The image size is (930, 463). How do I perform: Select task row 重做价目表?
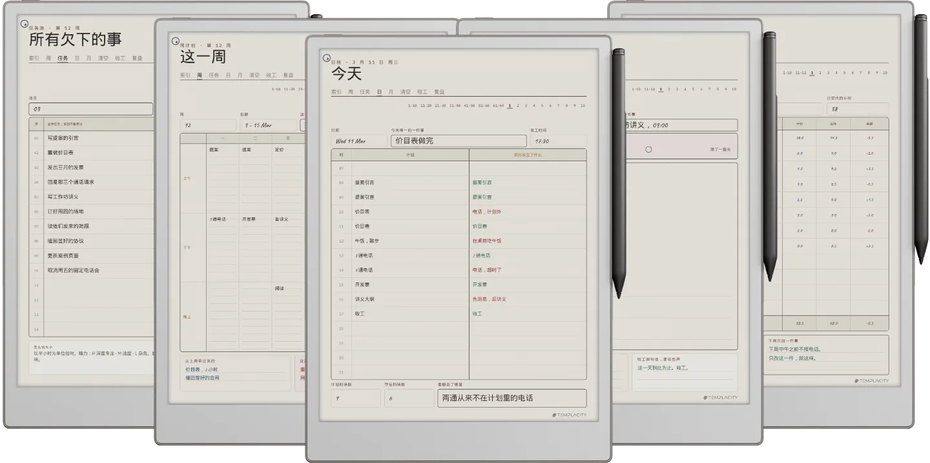pos(91,153)
